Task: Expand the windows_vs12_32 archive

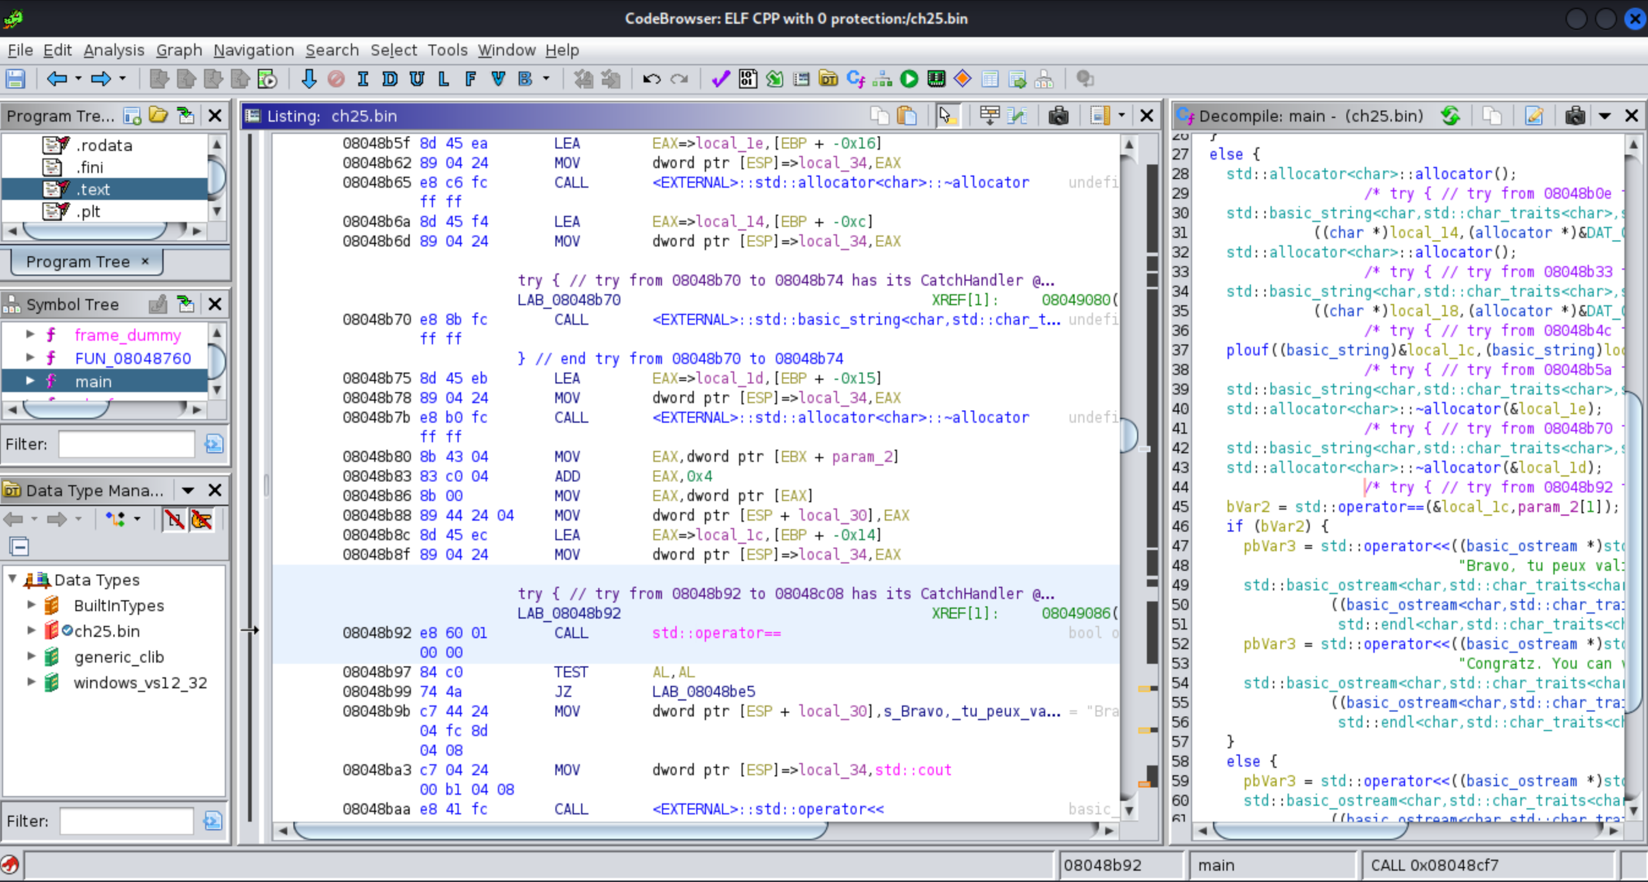Action: coord(31,682)
